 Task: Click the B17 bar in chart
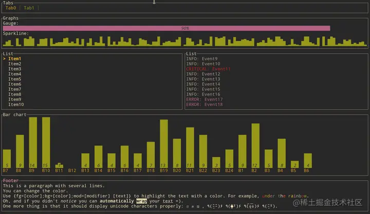[x=138, y=160]
